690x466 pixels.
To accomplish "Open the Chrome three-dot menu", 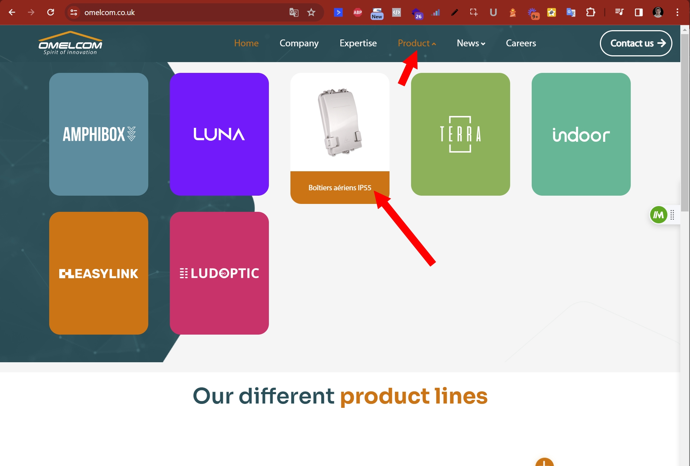I will point(677,13).
